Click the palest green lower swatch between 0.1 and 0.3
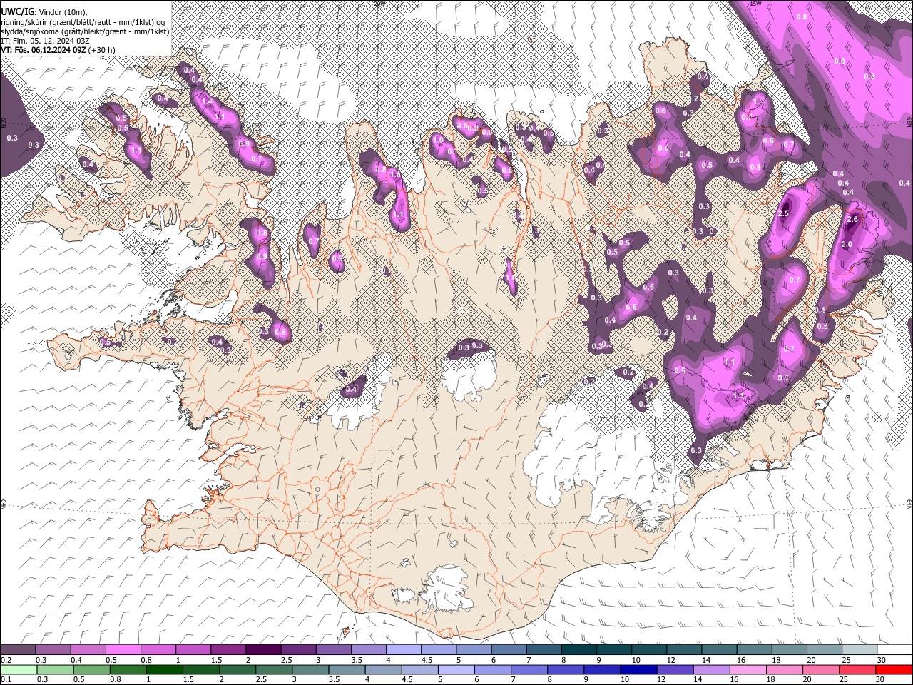 pyautogui.click(x=19, y=669)
